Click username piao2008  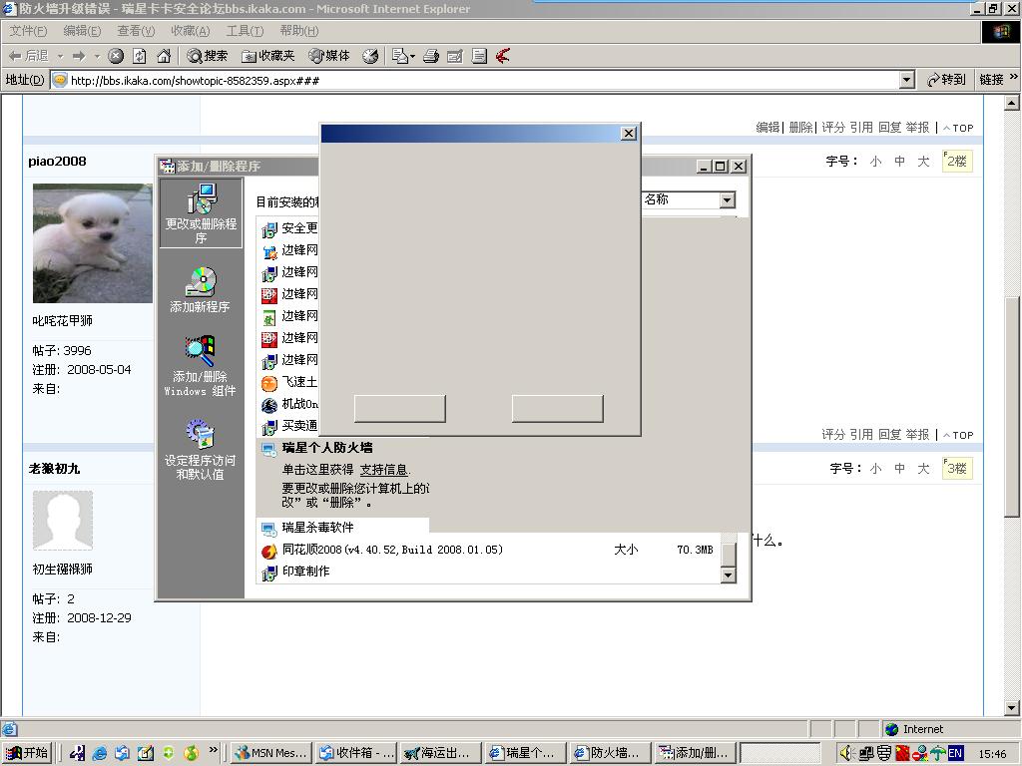pos(57,162)
